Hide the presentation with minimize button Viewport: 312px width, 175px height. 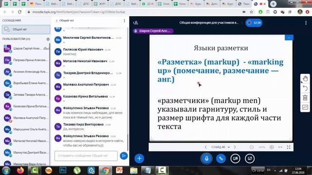click(x=289, y=37)
